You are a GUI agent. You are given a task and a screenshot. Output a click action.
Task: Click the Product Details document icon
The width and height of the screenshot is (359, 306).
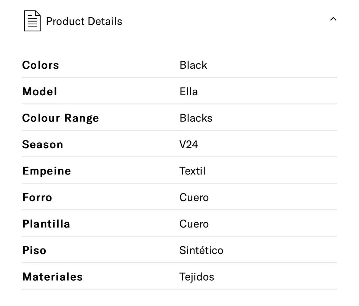click(32, 21)
